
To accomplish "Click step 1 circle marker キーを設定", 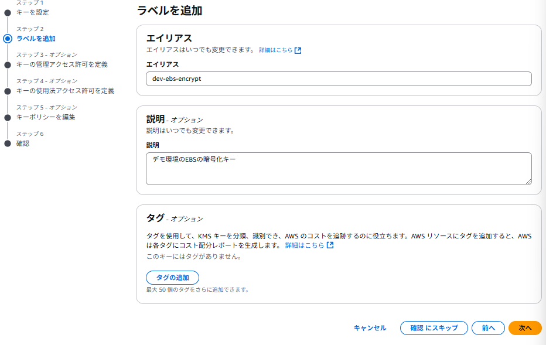I will tap(8, 13).
